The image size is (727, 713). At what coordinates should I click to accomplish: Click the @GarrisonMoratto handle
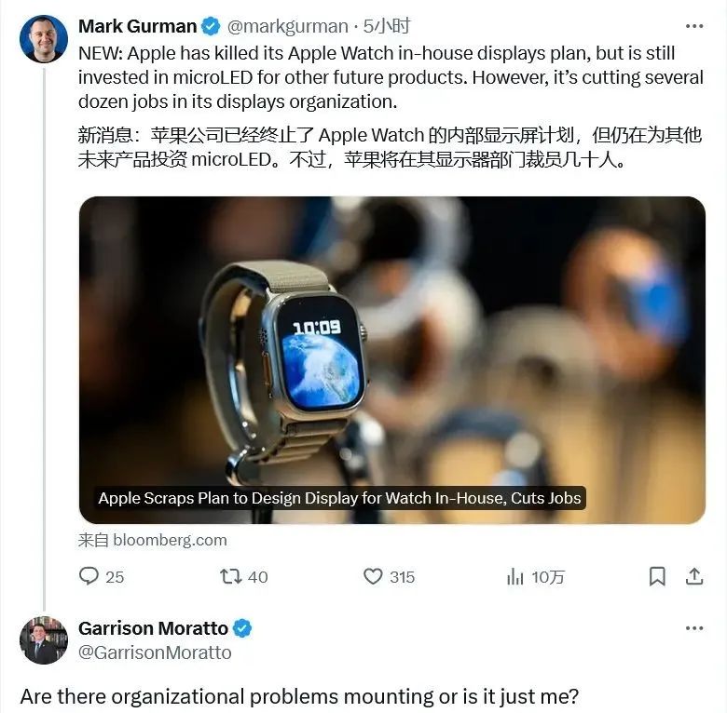pyautogui.click(x=155, y=652)
